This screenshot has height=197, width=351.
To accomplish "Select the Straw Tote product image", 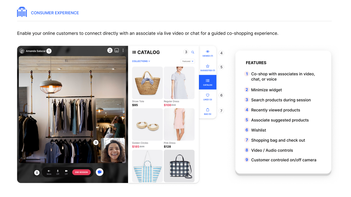I will pos(147,83).
